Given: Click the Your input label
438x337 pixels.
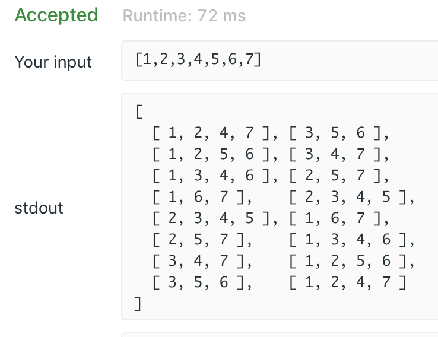Looking at the screenshot, I should pos(53,62).
